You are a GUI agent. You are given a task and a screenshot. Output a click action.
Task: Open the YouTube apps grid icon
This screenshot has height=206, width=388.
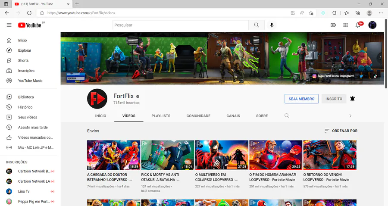click(x=345, y=25)
